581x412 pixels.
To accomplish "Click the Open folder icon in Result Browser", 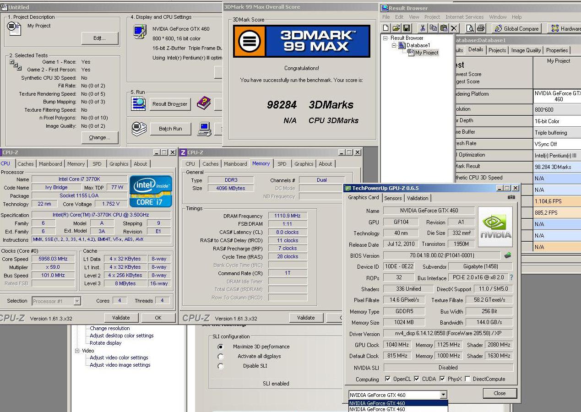I will 396,28.
